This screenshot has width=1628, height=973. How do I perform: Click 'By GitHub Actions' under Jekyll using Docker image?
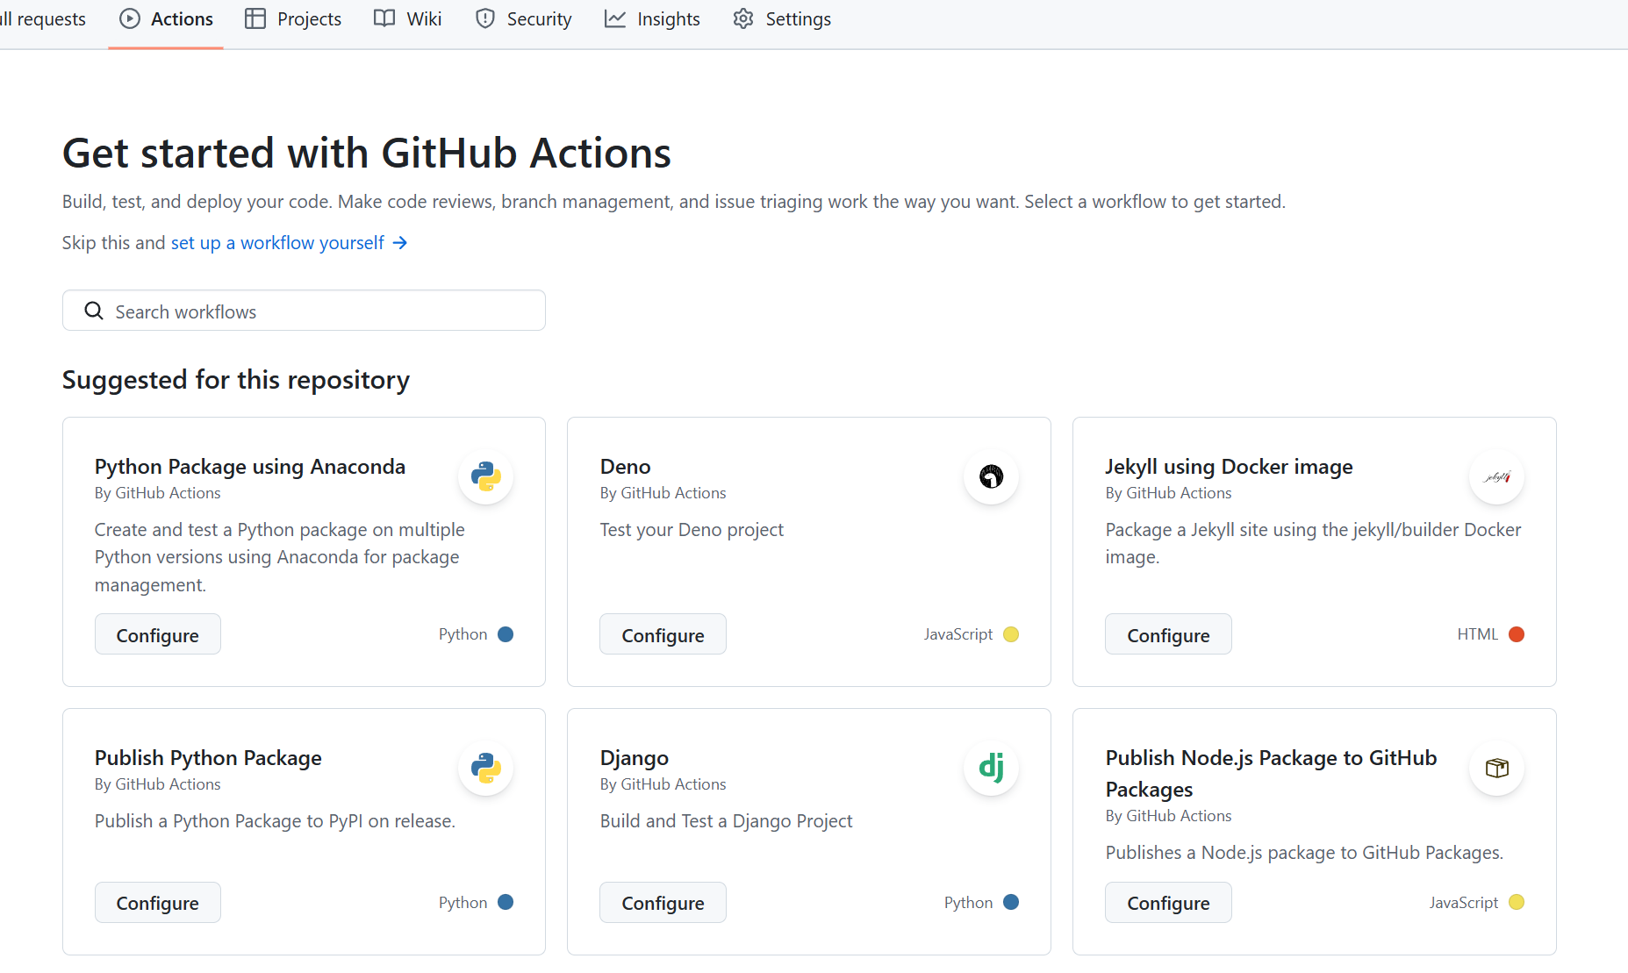click(1168, 493)
